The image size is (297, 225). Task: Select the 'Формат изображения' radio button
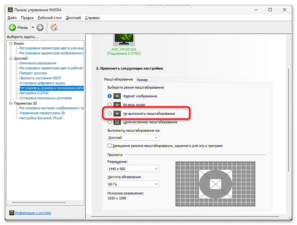(110, 96)
